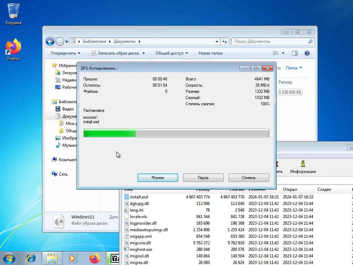Open the navigation history dropdown arrow

click(x=67, y=42)
